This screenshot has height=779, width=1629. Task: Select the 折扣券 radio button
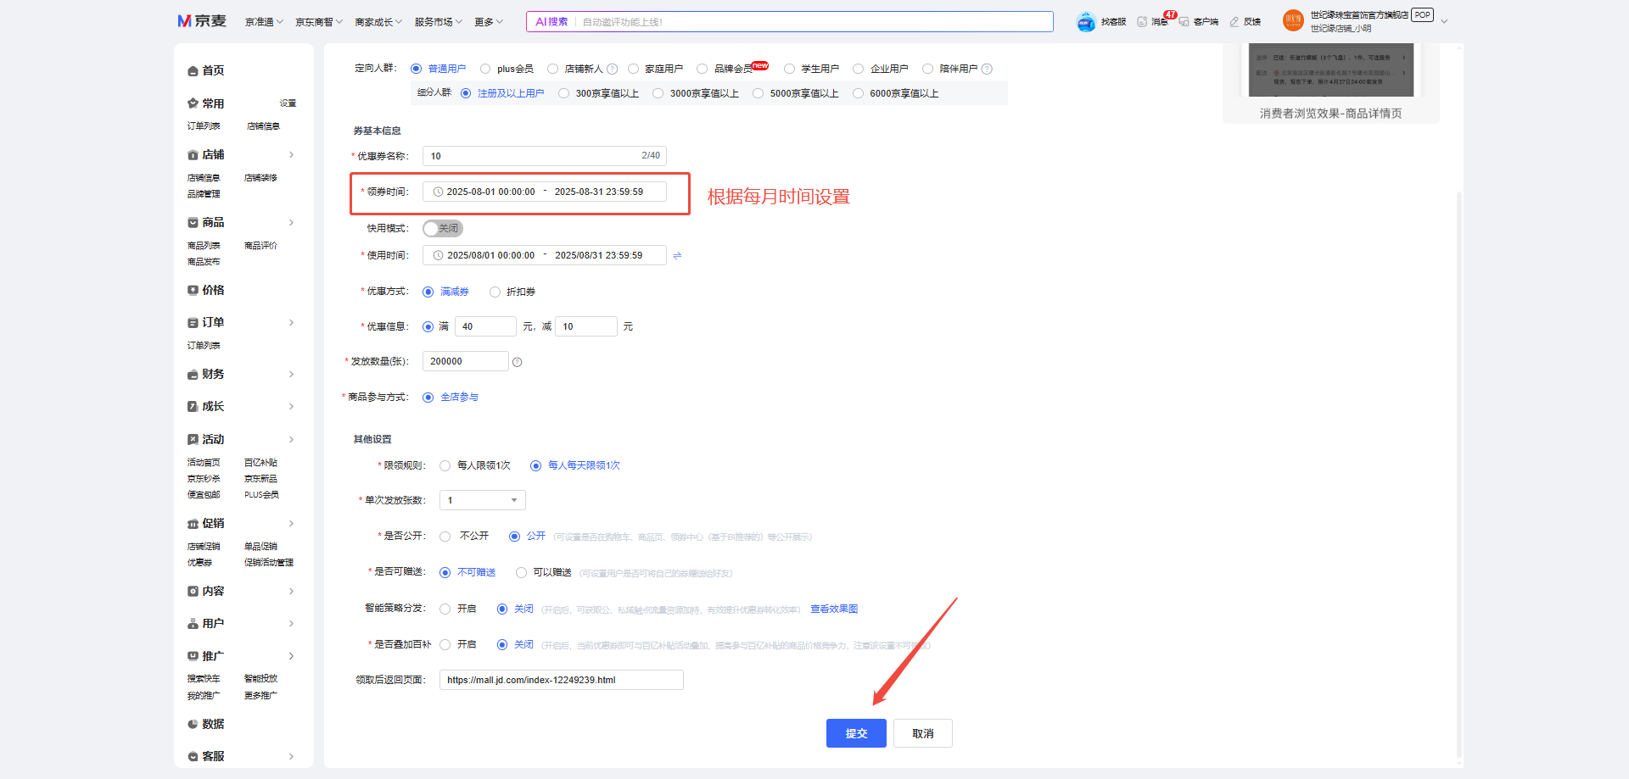coord(495,292)
